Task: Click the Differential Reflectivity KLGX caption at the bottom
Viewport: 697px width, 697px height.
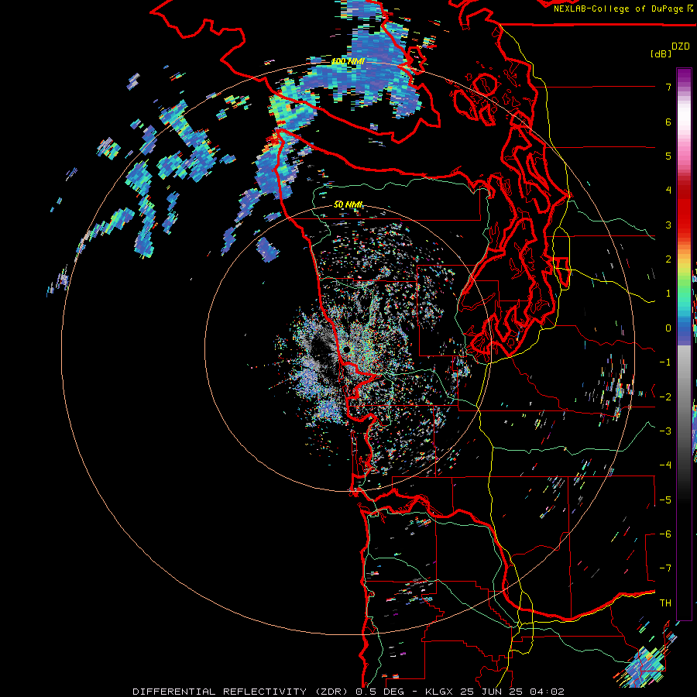Action: tap(348, 692)
